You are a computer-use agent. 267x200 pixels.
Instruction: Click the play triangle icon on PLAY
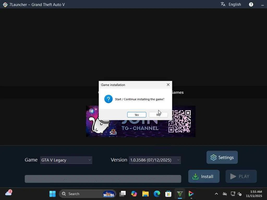(x=233, y=176)
